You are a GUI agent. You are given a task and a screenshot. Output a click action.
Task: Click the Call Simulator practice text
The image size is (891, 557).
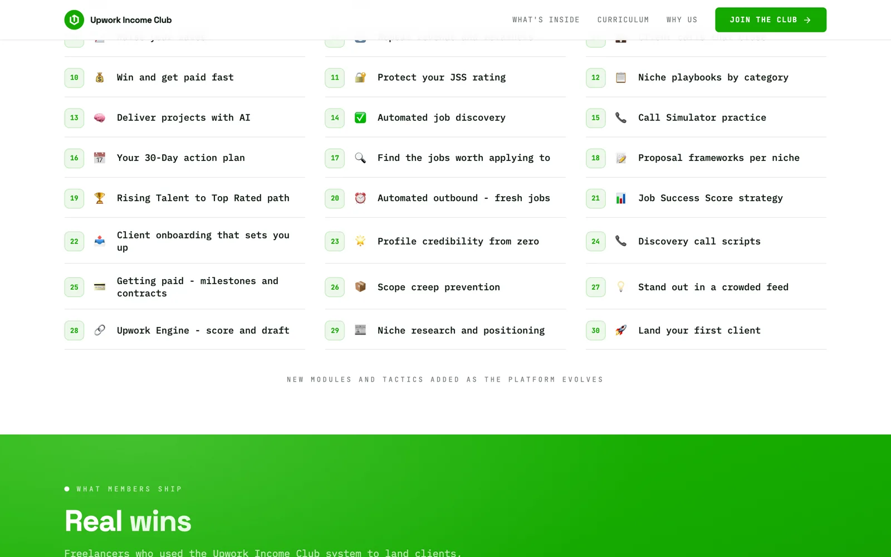702,118
